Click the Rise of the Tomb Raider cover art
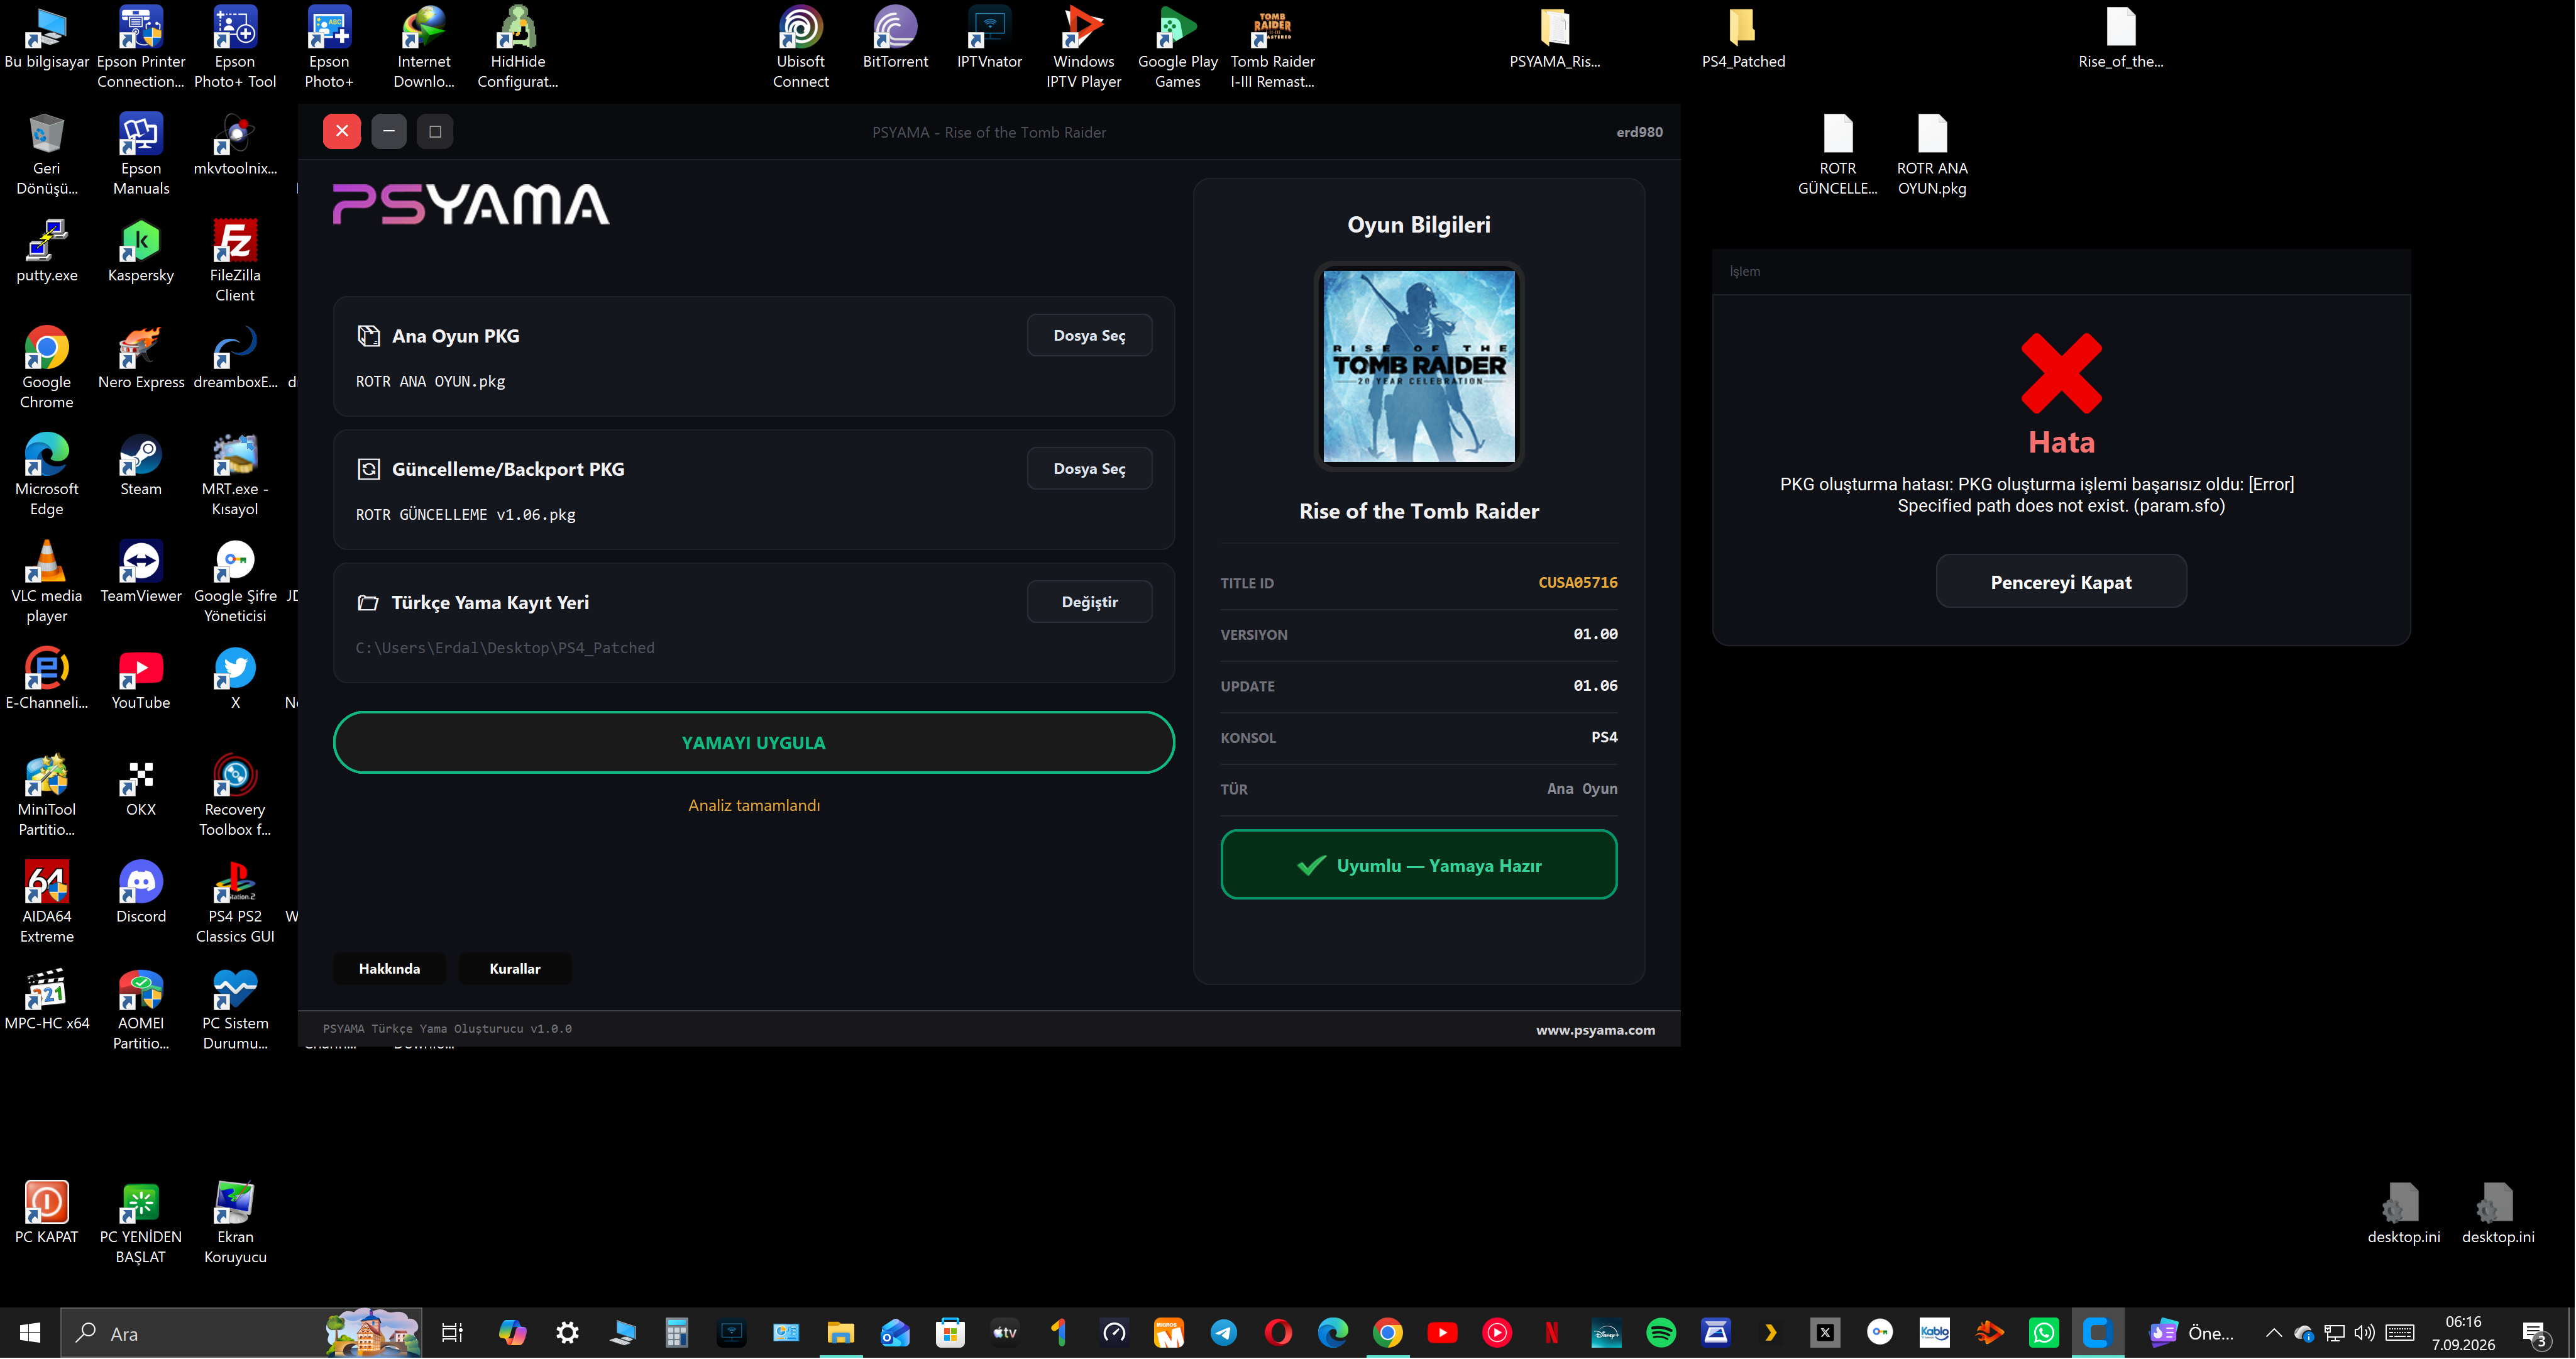 point(1418,367)
